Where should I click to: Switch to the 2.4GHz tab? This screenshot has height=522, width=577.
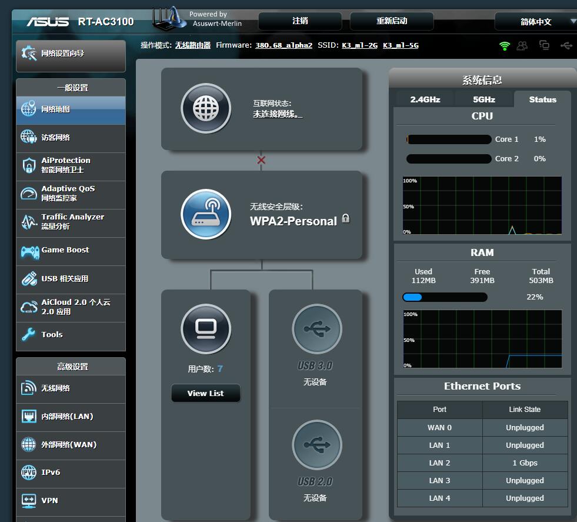pyautogui.click(x=425, y=99)
